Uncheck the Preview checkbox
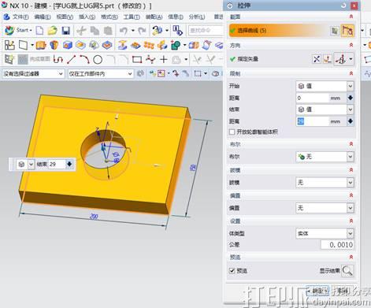The width and height of the screenshot is (371, 308). pyautogui.click(x=232, y=270)
